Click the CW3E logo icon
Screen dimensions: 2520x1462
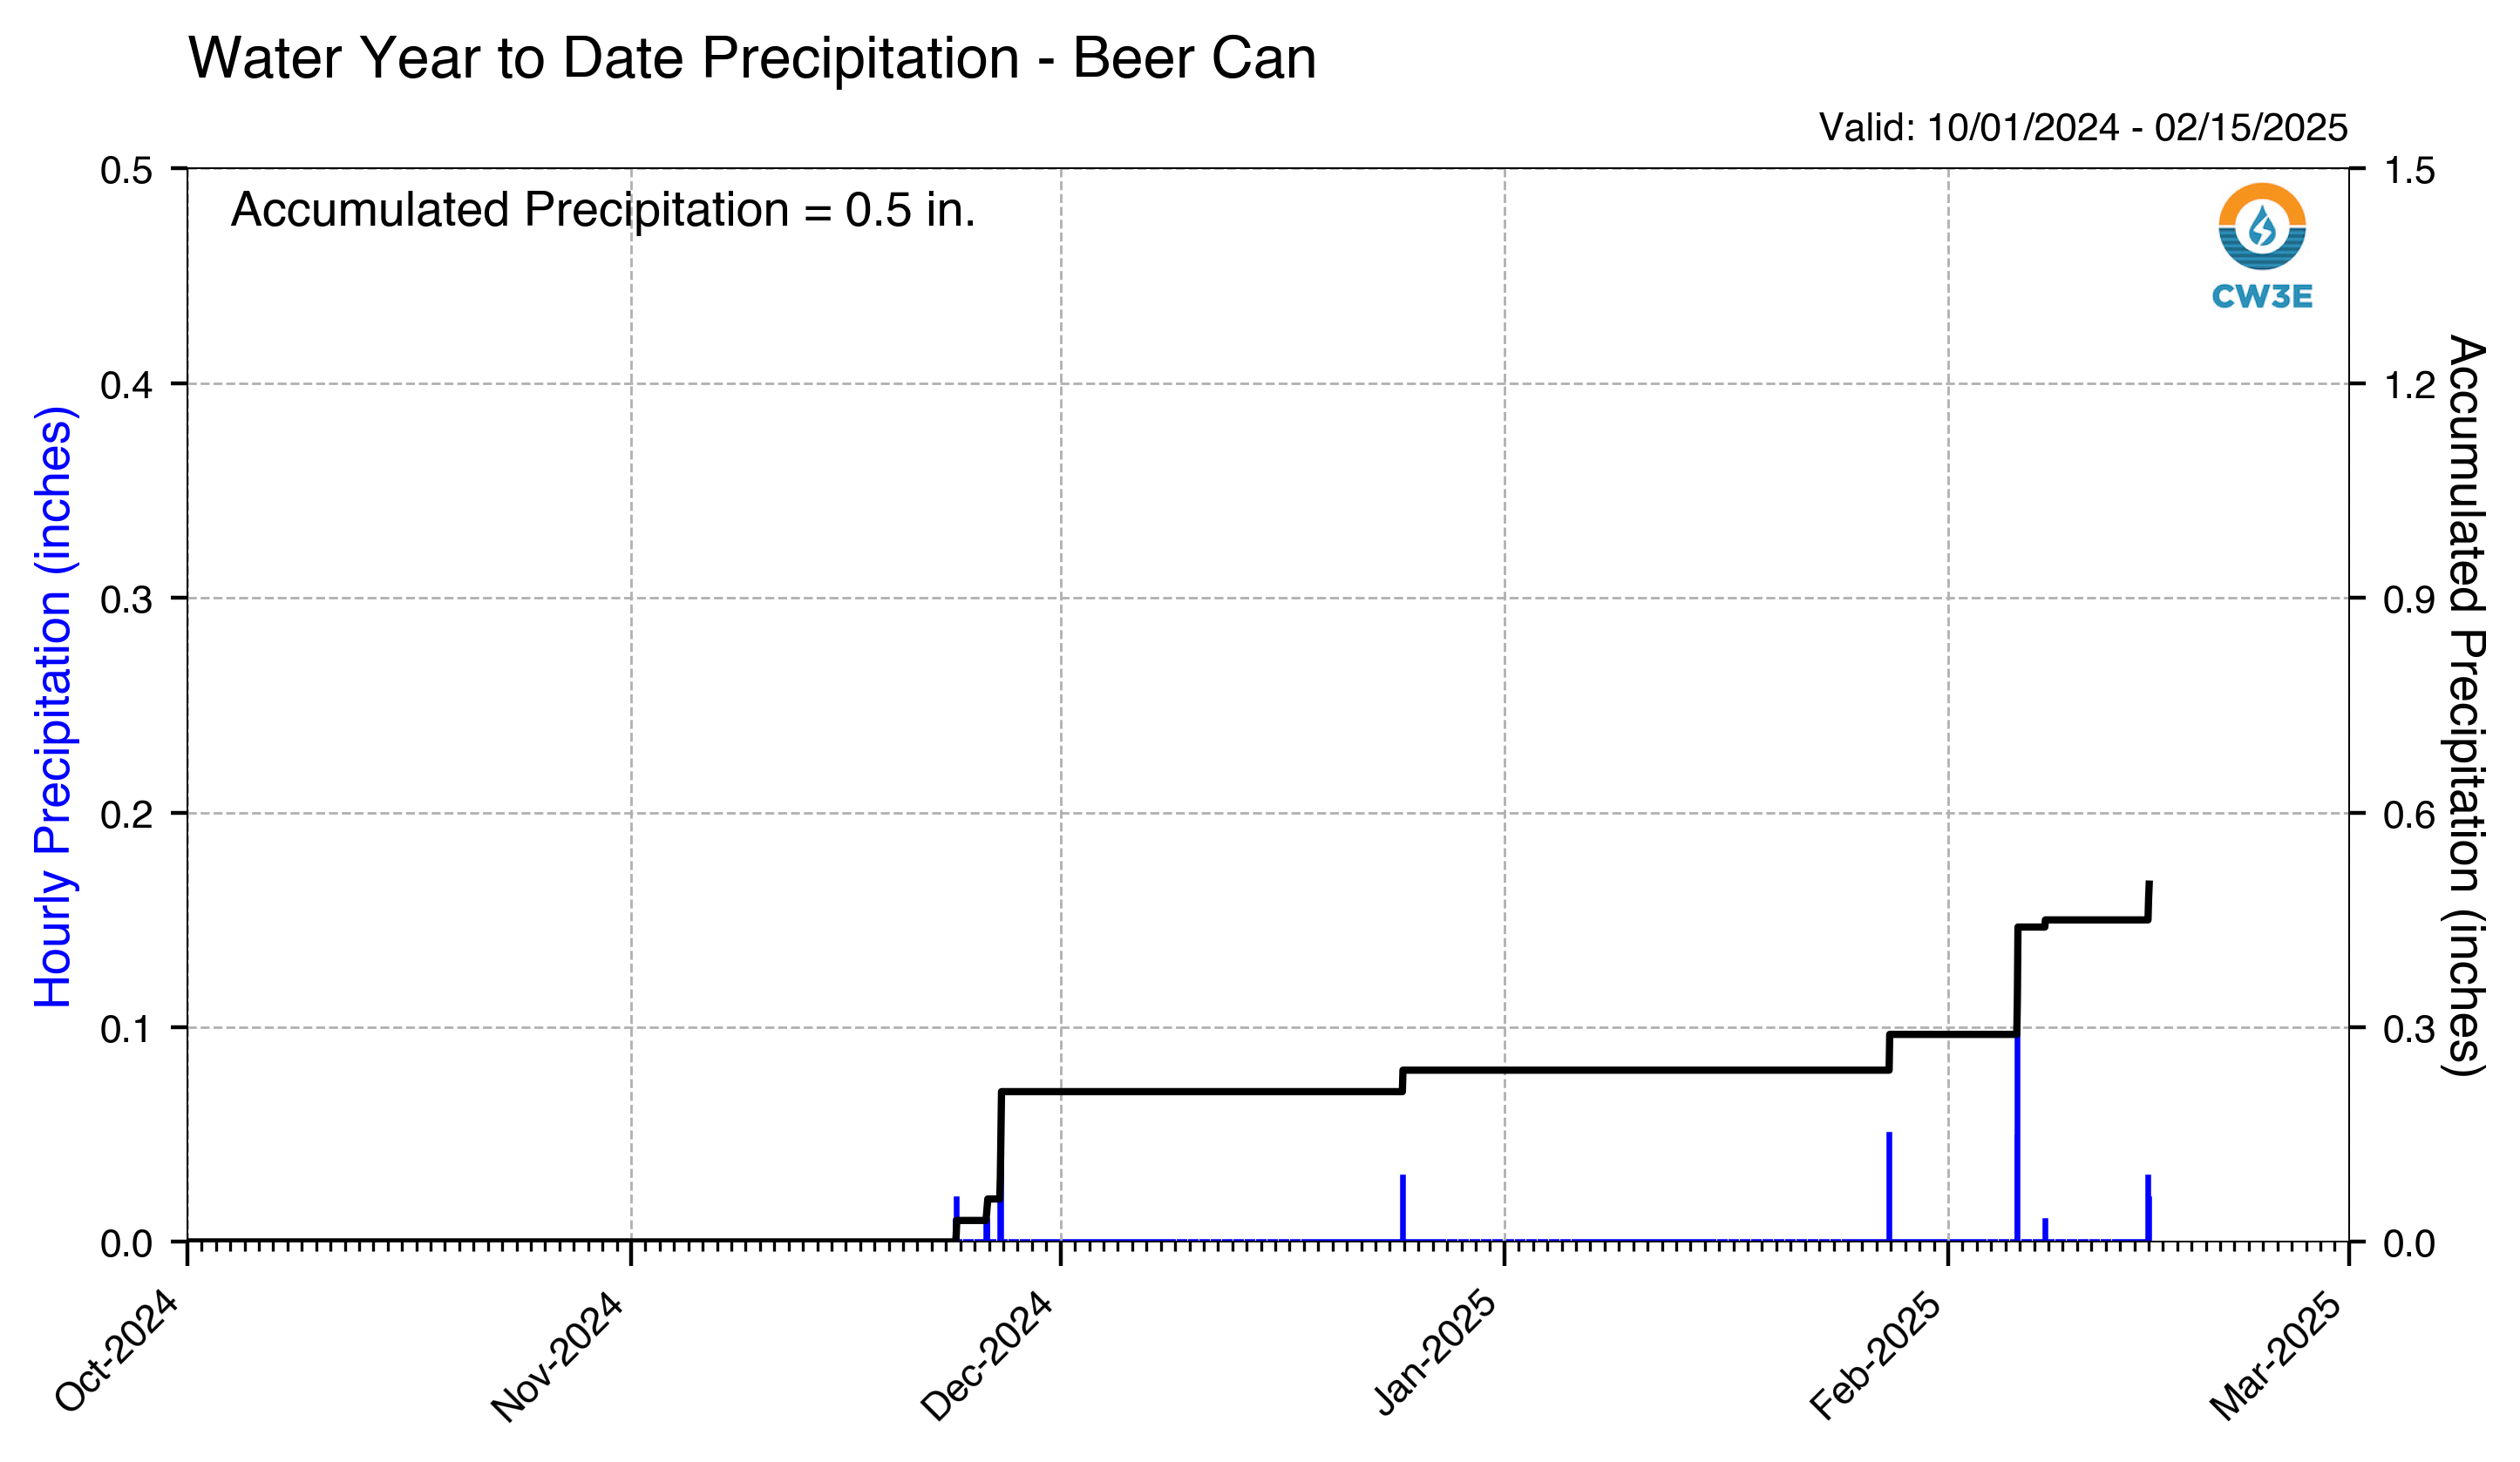click(2262, 246)
